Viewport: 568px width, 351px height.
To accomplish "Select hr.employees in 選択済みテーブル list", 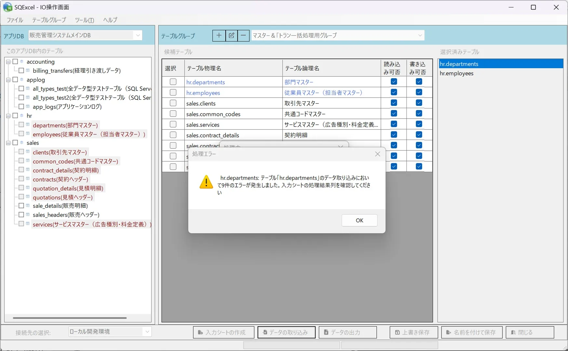I will 500,73.
